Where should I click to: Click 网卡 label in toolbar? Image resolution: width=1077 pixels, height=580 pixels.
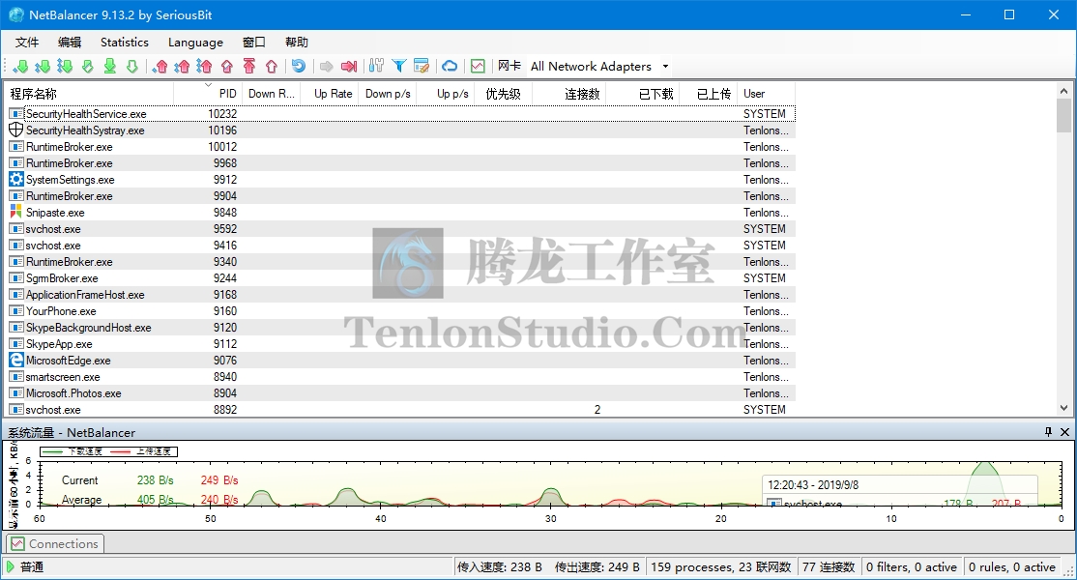[x=509, y=66]
